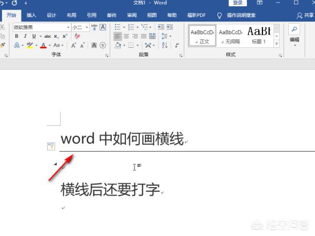Toggle underline formatting
The height and width of the screenshot is (236, 315).
point(34,36)
